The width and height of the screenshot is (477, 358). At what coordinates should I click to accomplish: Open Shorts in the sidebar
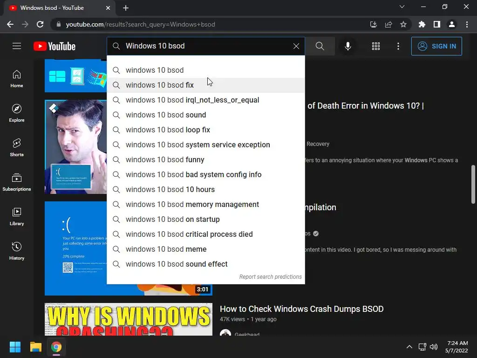point(17,148)
